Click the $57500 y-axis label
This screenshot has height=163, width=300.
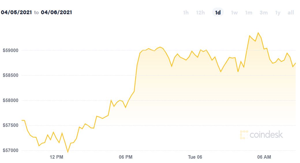click(10, 125)
